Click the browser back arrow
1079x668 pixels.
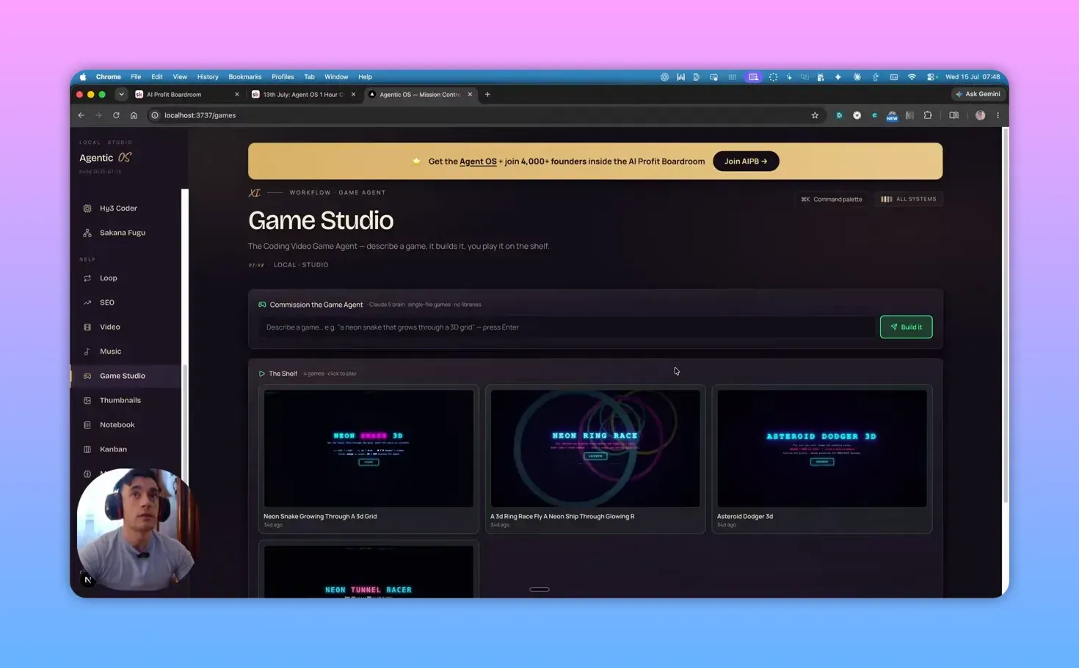pyautogui.click(x=81, y=115)
